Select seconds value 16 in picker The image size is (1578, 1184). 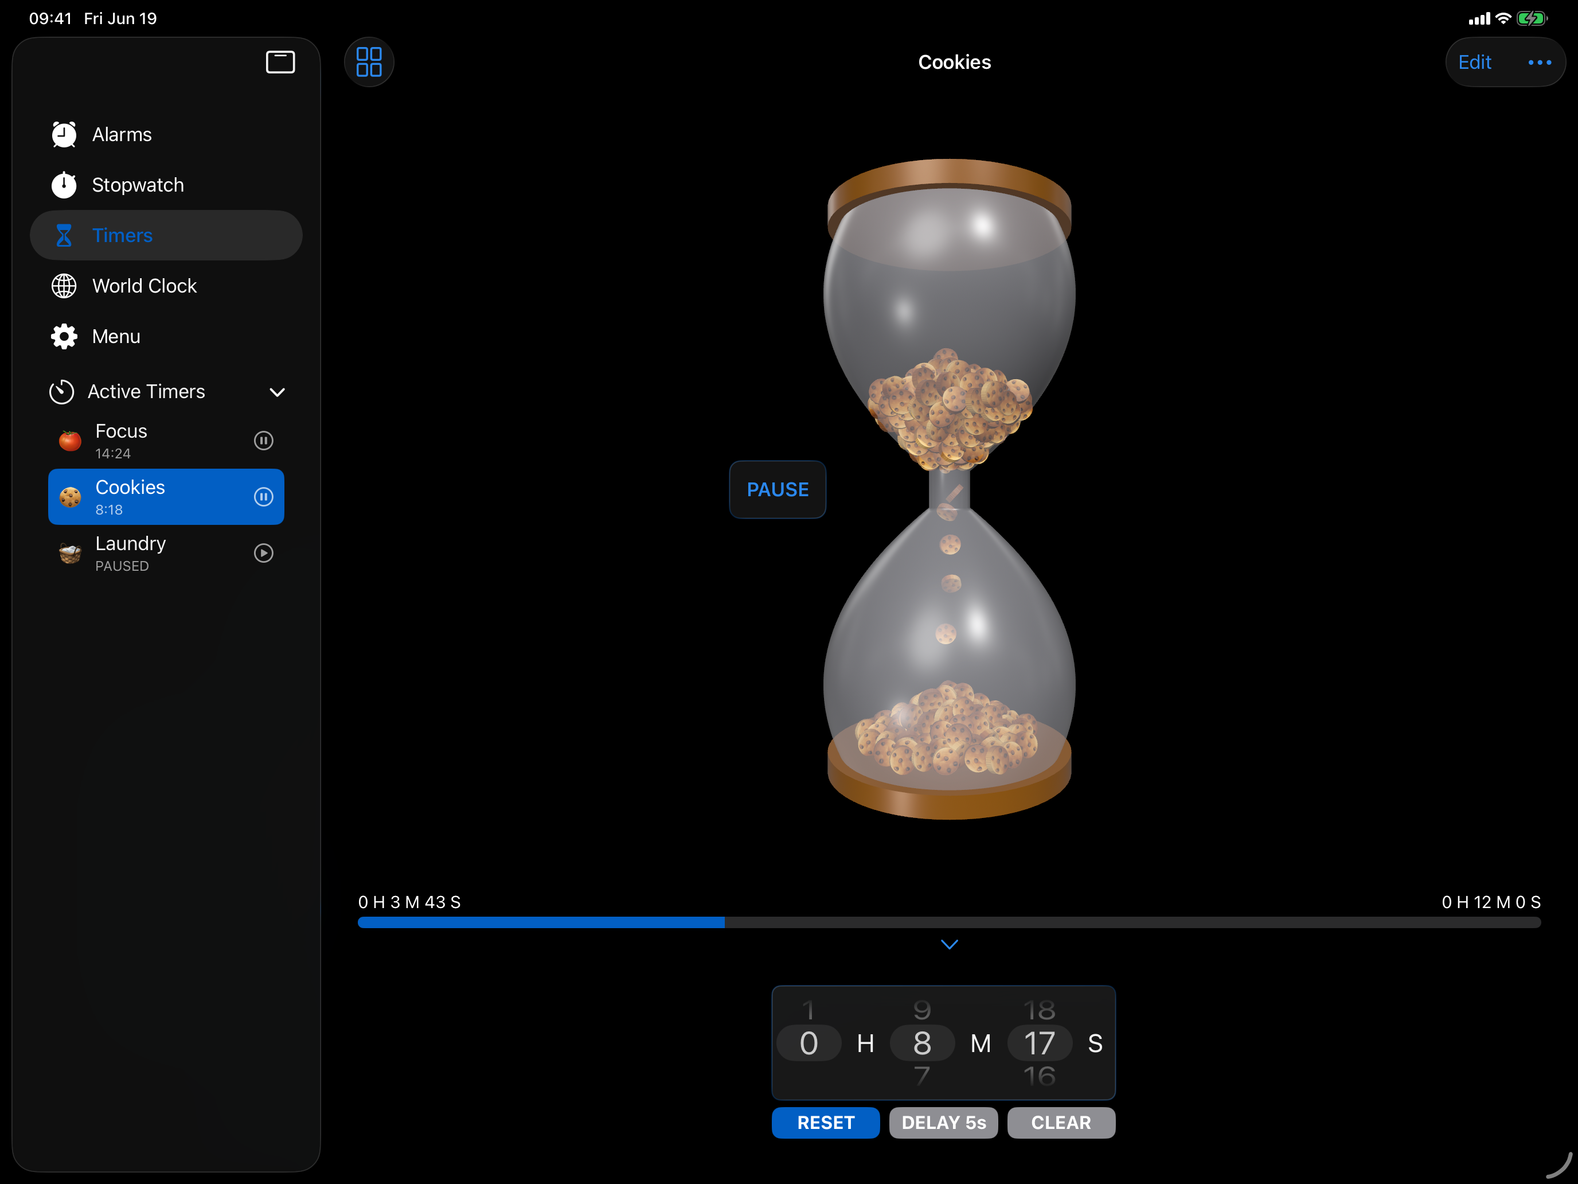click(1040, 1076)
